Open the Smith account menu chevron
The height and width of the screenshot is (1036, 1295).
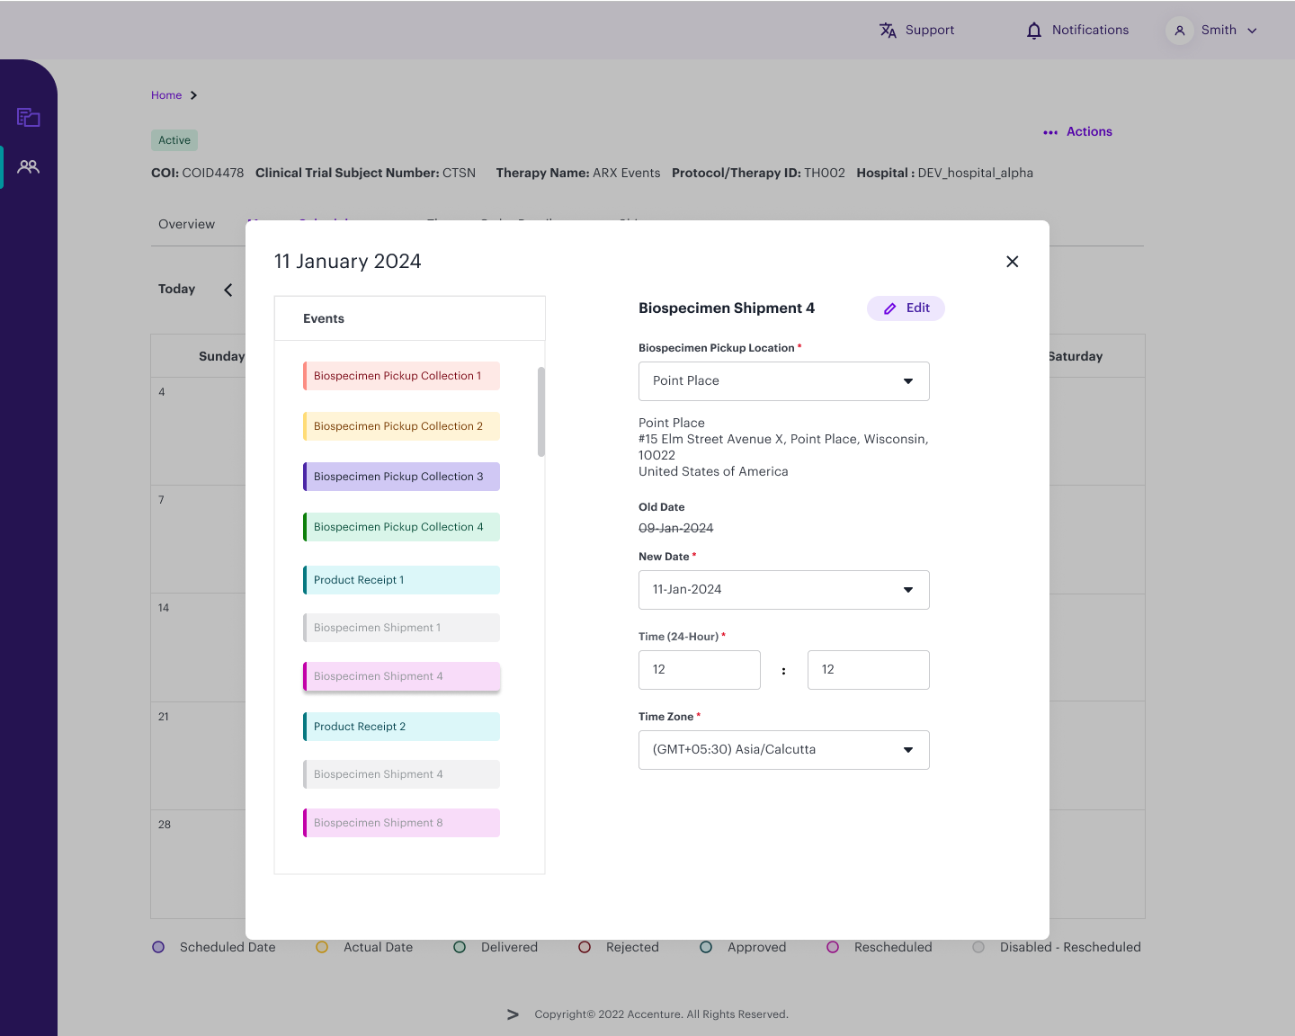coord(1253,30)
